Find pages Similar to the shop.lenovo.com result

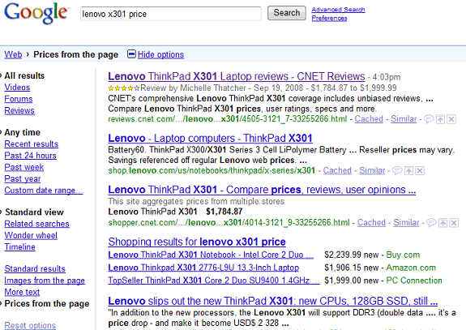tap(372, 170)
